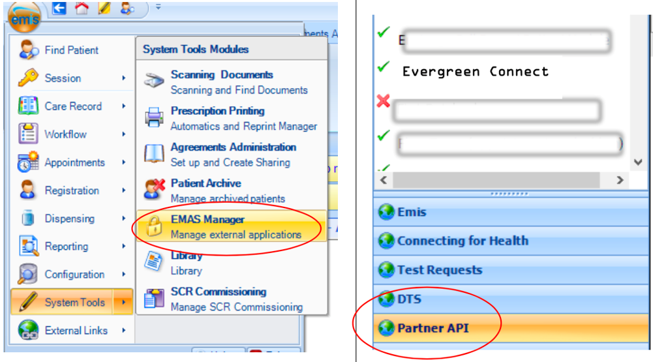Click the round EMIS application logo button

point(24,17)
